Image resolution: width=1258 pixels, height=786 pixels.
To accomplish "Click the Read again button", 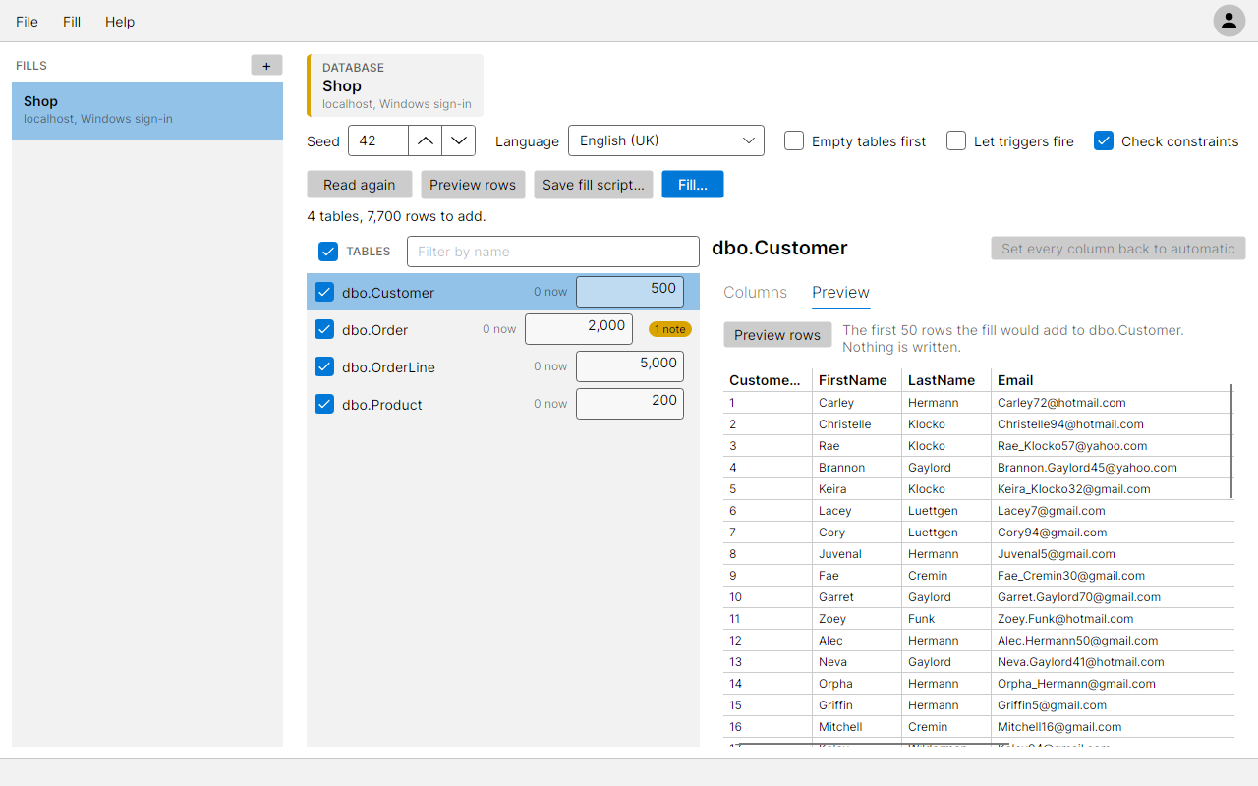I will tap(360, 185).
